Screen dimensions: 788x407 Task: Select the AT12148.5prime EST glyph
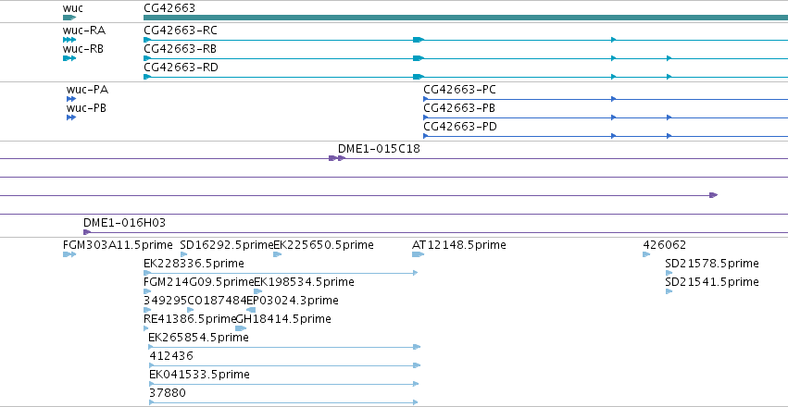(x=419, y=254)
